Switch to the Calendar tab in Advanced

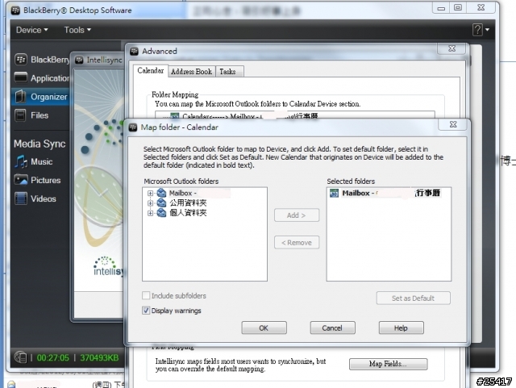[x=151, y=70]
